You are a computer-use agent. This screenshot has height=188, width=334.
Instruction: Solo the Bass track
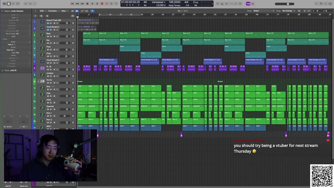[51, 37]
